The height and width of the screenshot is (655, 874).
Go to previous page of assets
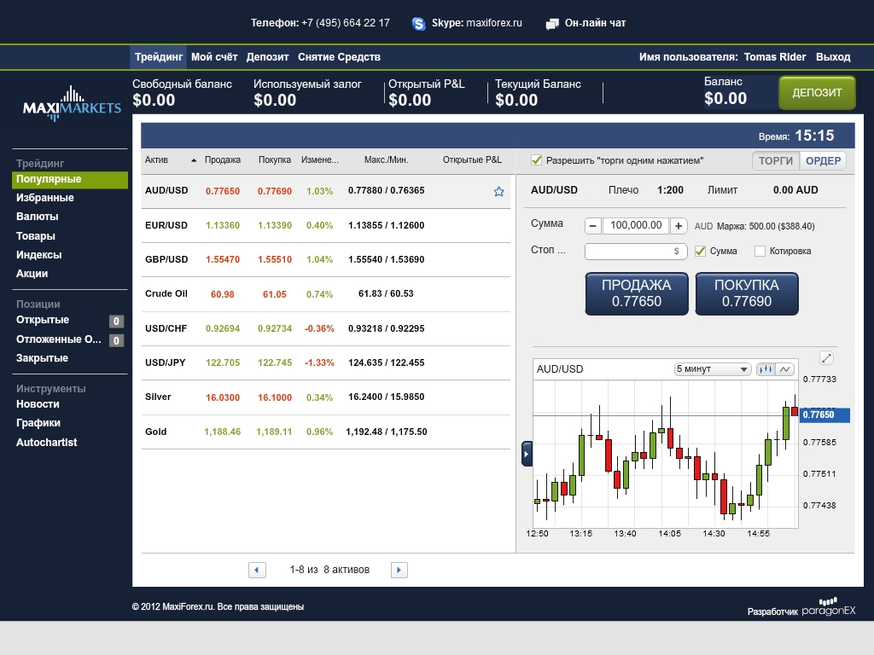point(257,570)
